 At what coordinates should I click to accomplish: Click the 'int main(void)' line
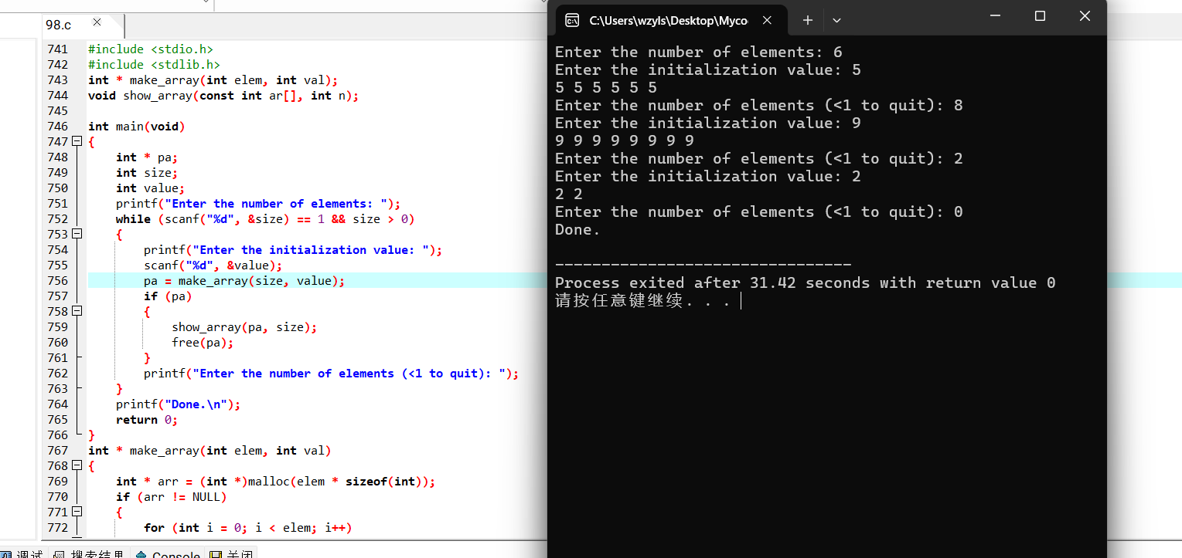(x=137, y=127)
